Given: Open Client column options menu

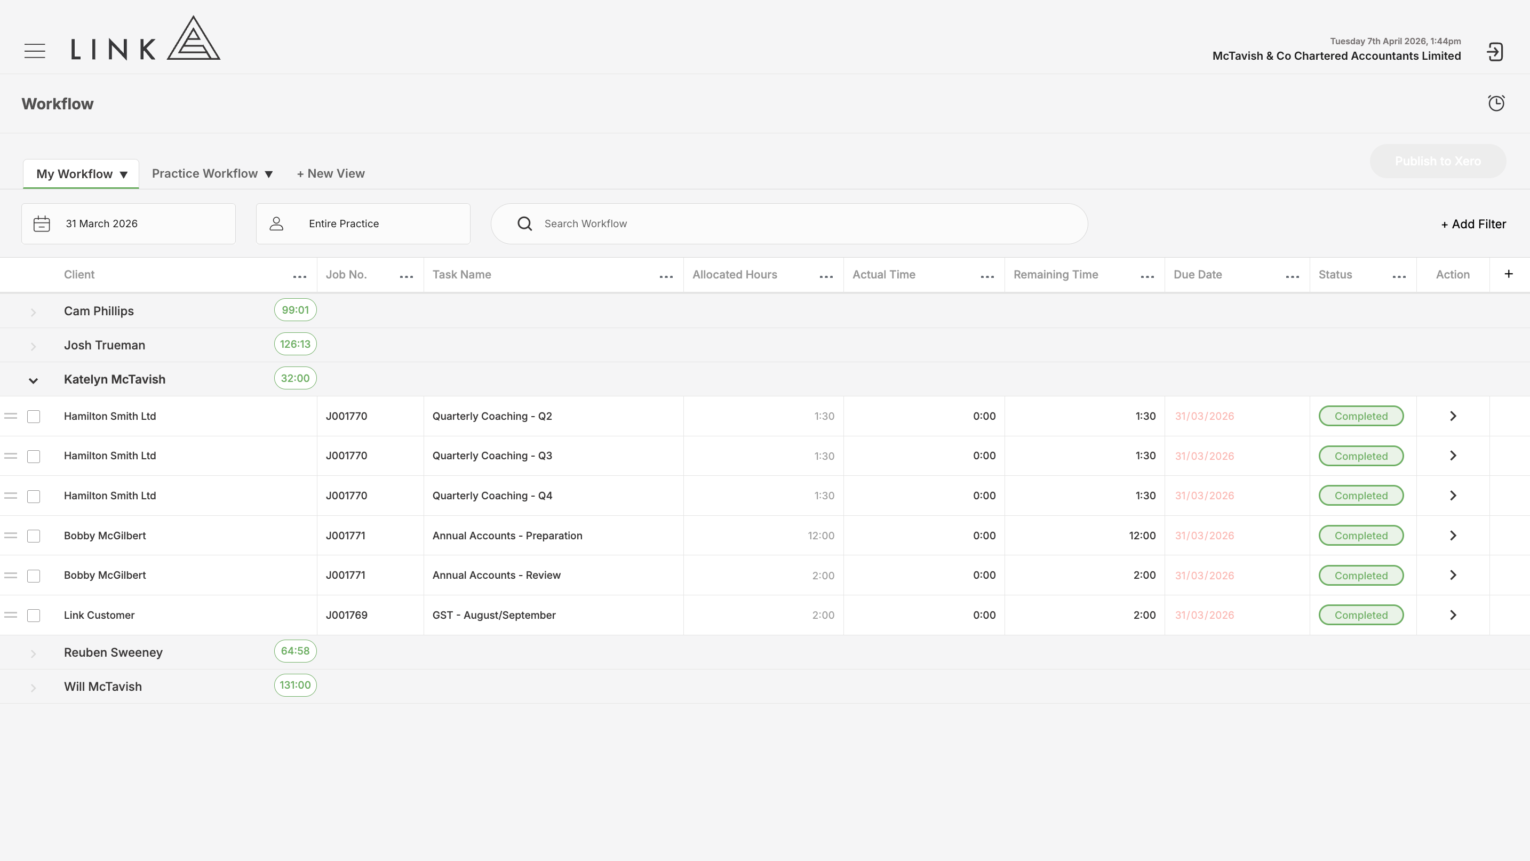Looking at the screenshot, I should pyautogui.click(x=300, y=277).
